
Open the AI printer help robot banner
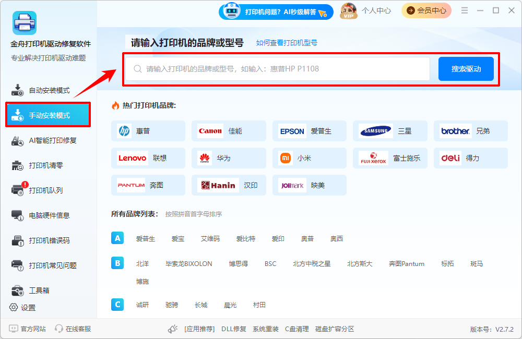(x=276, y=11)
